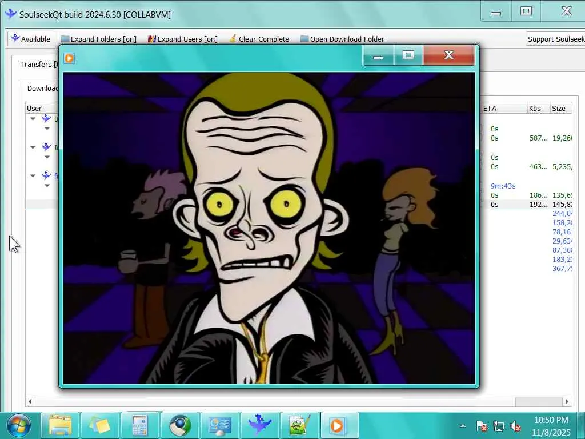The image size is (585, 439).
Task: Click the Clear Complete broom button
Action: click(x=259, y=39)
